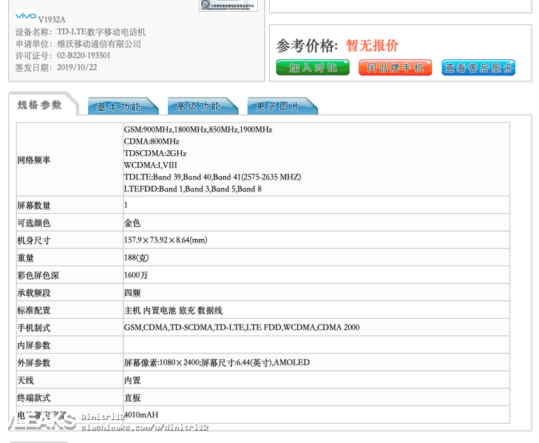Click the 4010mAH battery capacity value

(141, 415)
